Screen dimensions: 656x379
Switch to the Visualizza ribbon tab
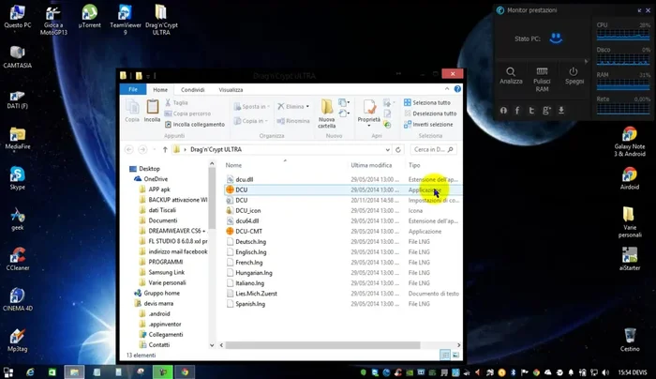(x=231, y=90)
